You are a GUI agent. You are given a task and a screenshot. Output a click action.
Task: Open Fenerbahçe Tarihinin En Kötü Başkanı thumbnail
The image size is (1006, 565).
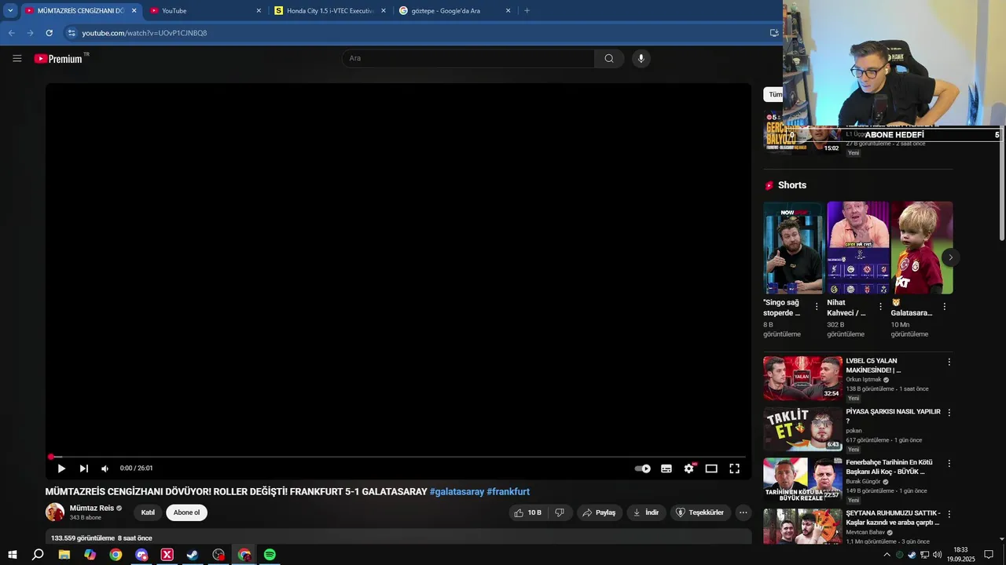tap(802, 479)
